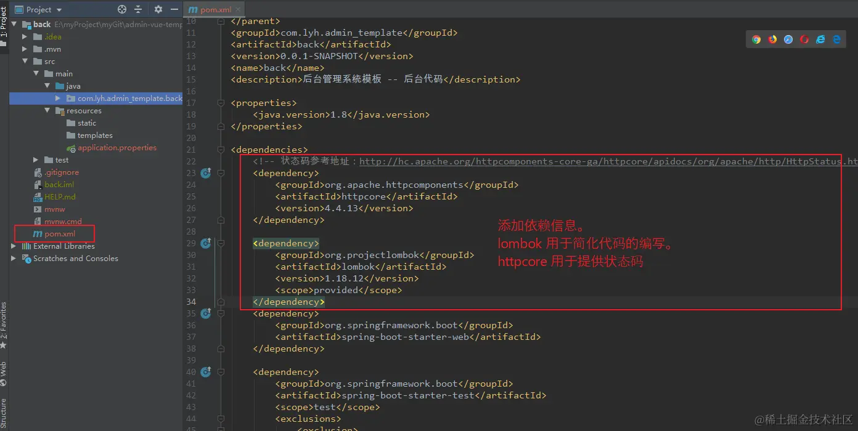The height and width of the screenshot is (431, 858).
Task: Select pom.xml in project tree
Action: pos(60,234)
